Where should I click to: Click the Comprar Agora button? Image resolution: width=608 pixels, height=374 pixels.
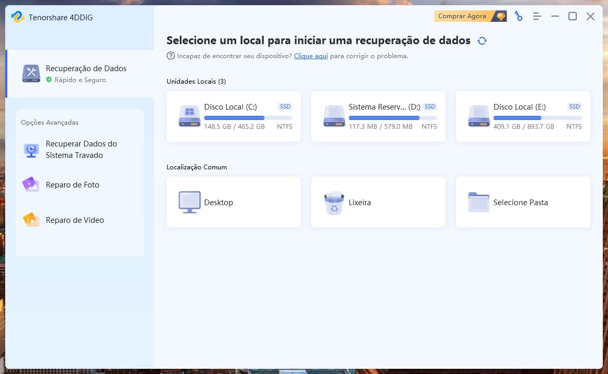click(470, 16)
